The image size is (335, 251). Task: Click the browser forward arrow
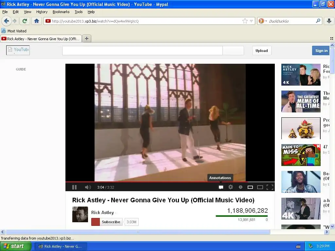point(14,21)
